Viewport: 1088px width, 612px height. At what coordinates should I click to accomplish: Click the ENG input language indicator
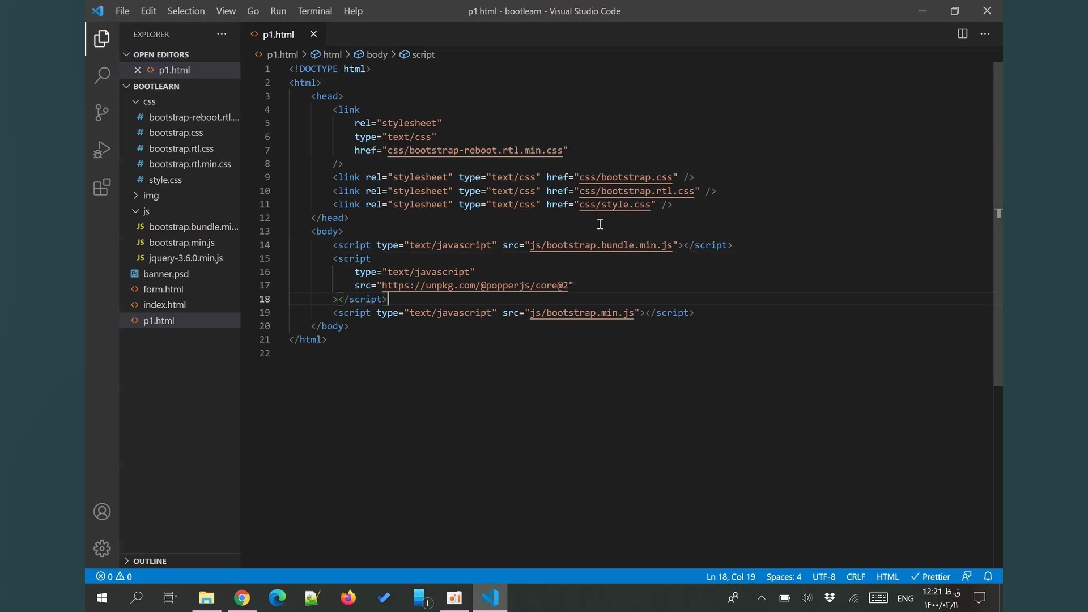906,598
